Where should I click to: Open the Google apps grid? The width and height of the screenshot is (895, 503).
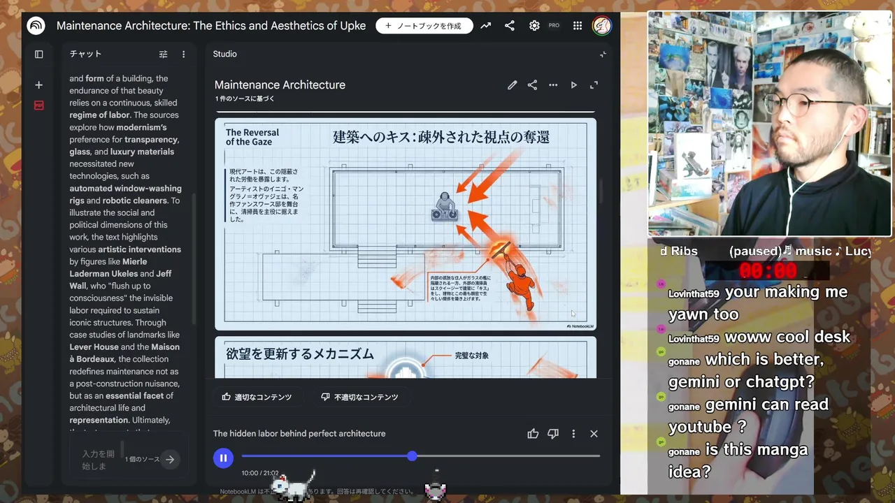click(578, 26)
